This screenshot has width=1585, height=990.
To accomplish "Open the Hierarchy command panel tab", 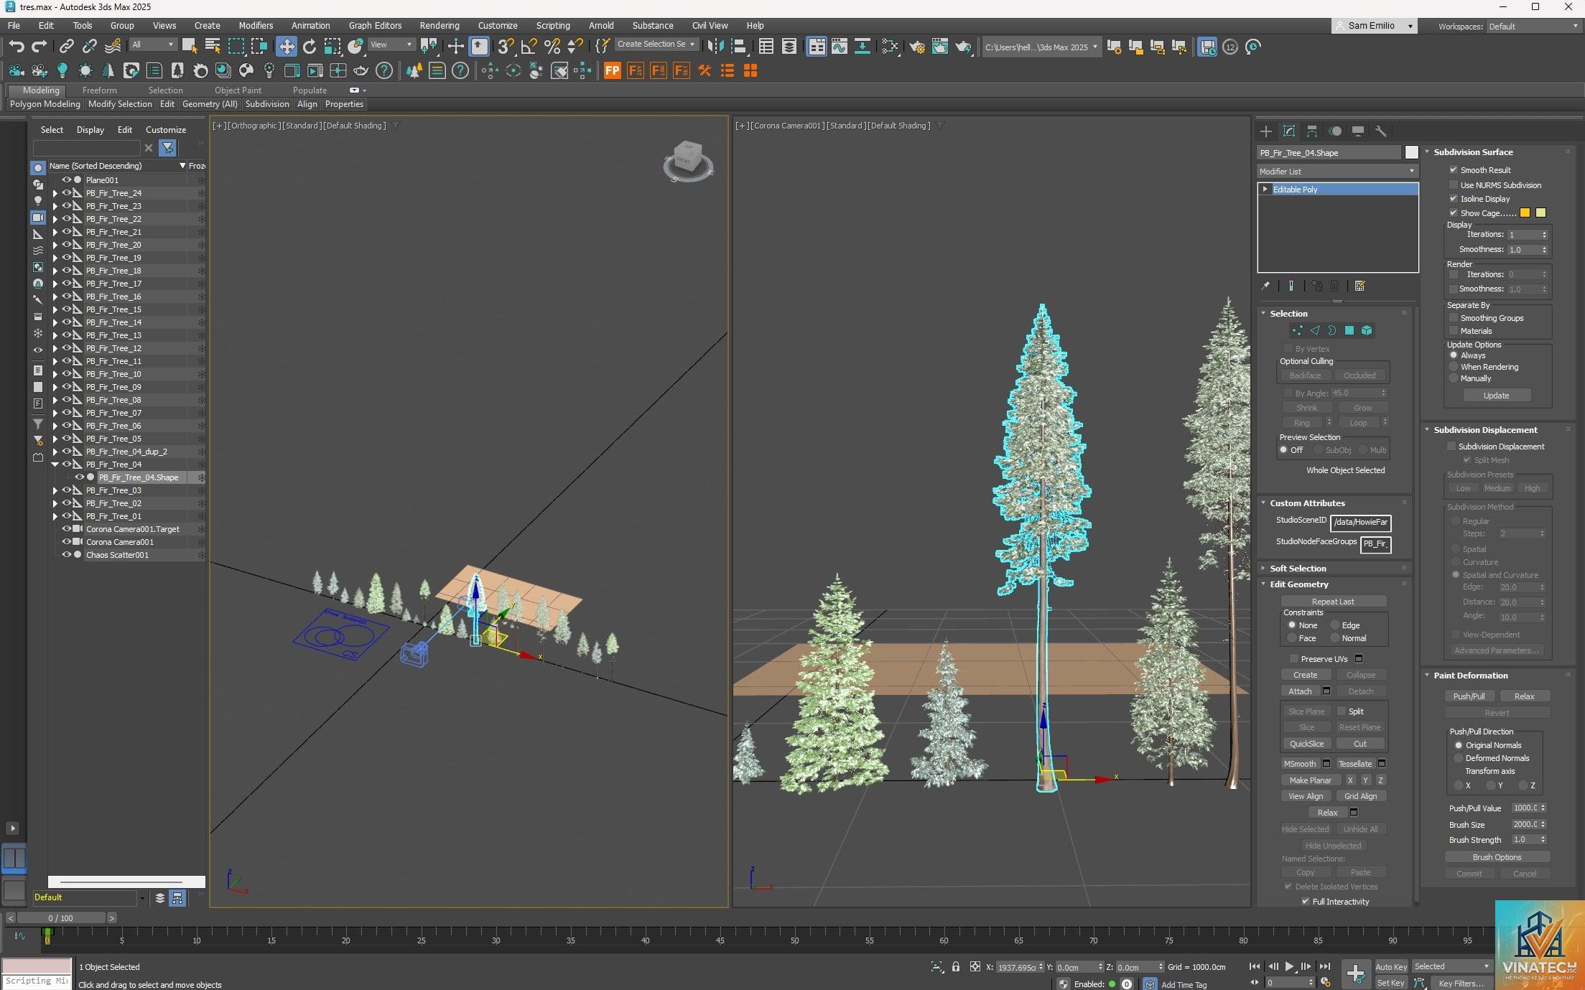I will (x=1312, y=131).
